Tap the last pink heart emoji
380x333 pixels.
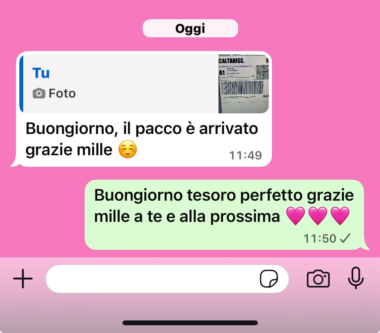[340, 216]
